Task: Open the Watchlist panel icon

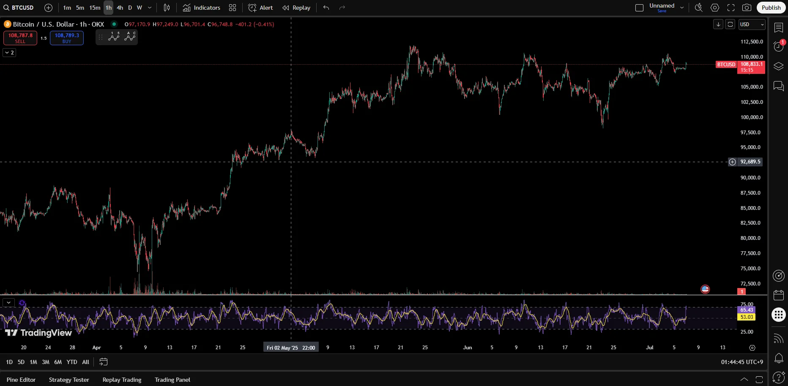Action: pos(778,27)
